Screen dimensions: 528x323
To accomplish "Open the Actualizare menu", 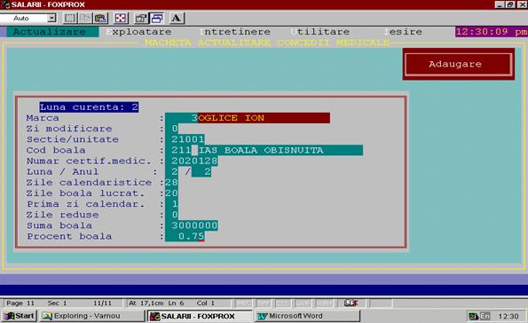I will (x=50, y=32).
